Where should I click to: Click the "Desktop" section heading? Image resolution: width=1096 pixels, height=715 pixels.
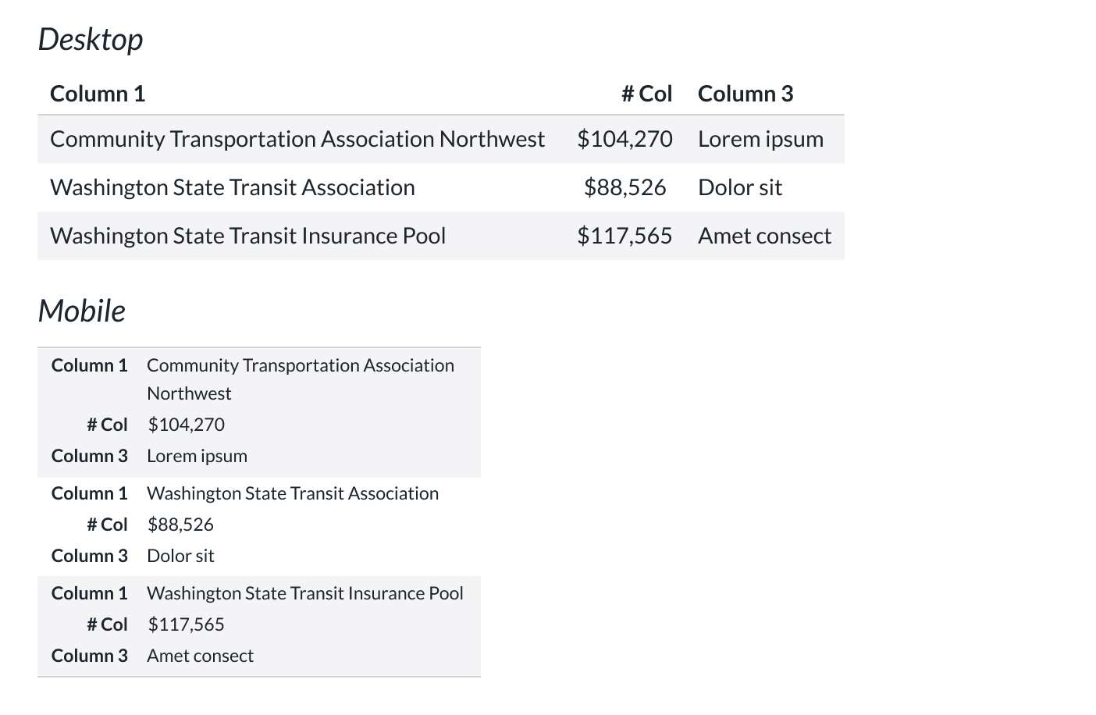pyautogui.click(x=91, y=40)
